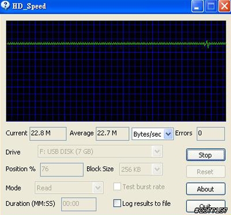
Task: Toggle the Test burst rate checkbox
Action: (117, 186)
